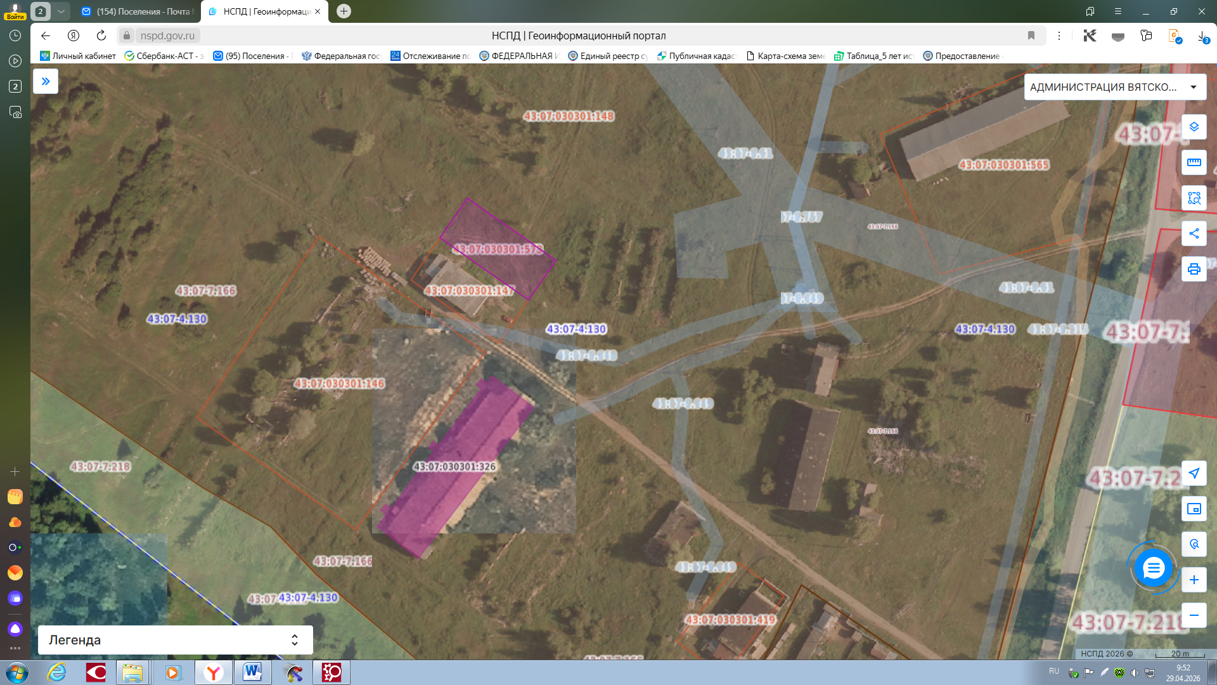Click the geolocation arrow button
Image resolution: width=1217 pixels, height=685 pixels.
tap(1194, 473)
